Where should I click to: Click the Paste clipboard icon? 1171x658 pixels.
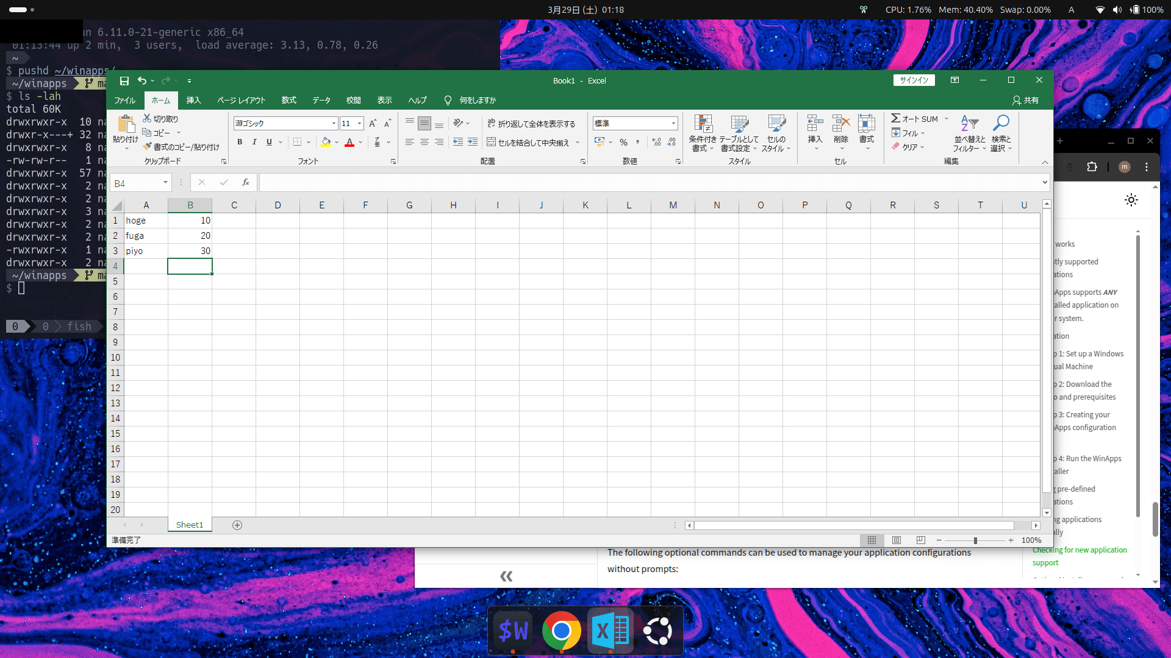click(x=126, y=124)
